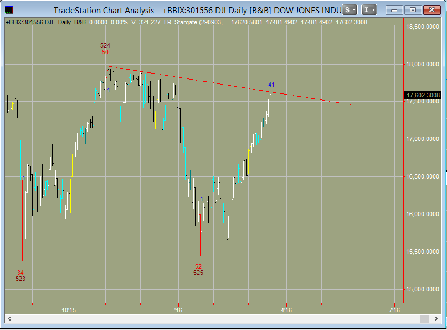
Task: Click the V=321,227 volume value
Action: click(146, 22)
